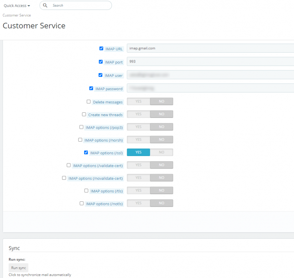Open the Quick Access dropdown
Screen dimensions: 294x278
coord(17,6)
